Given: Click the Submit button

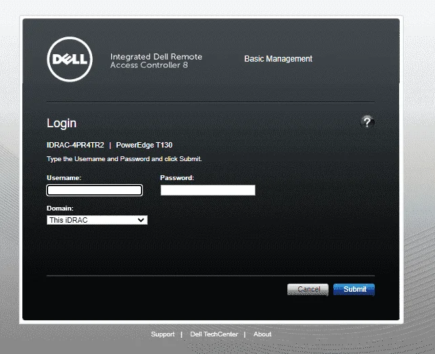Looking at the screenshot, I should [354, 290].
